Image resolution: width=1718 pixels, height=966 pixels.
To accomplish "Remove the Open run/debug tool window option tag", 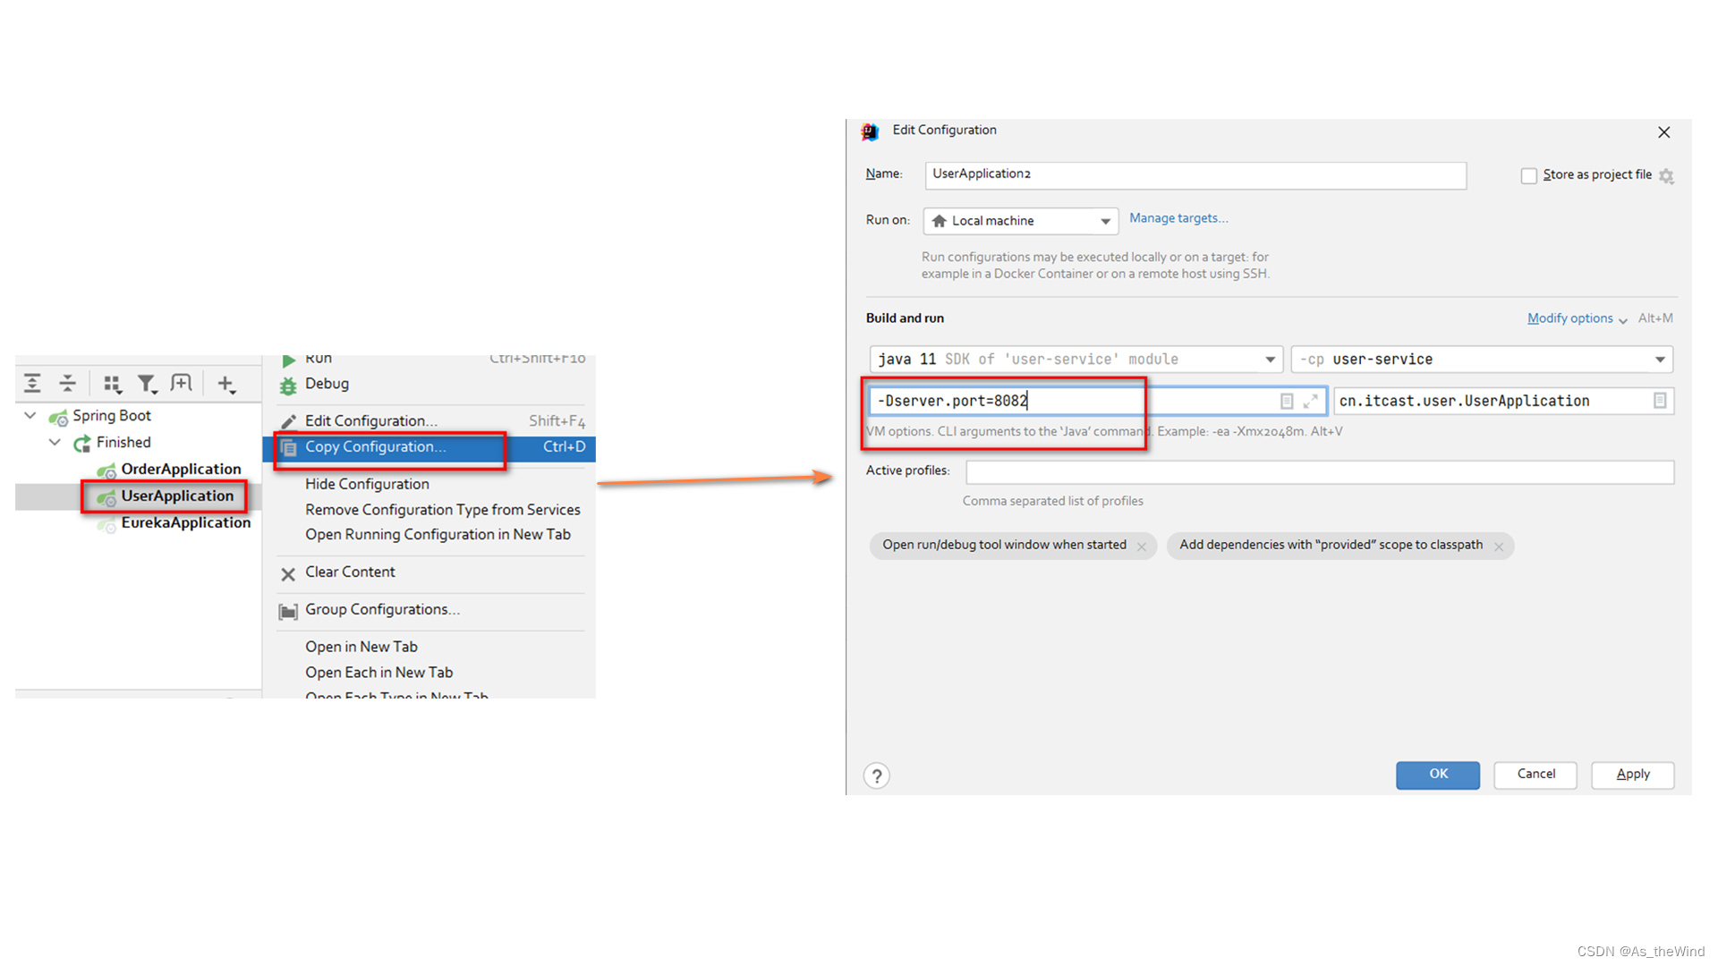I will tap(1142, 547).
